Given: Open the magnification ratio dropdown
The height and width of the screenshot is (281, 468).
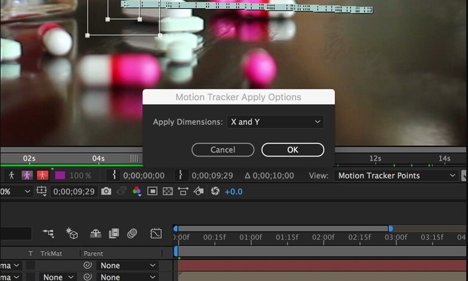Looking at the screenshot, I should (x=16, y=192).
